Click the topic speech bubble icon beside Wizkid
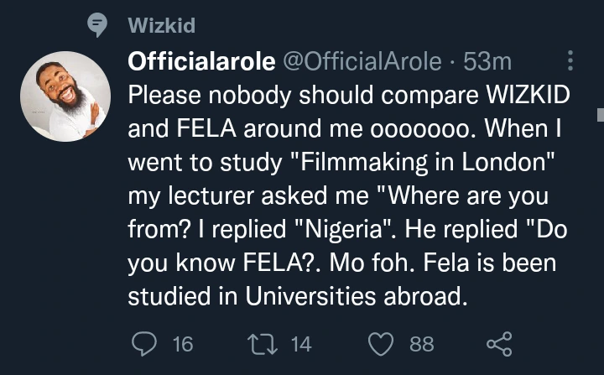 [98, 26]
